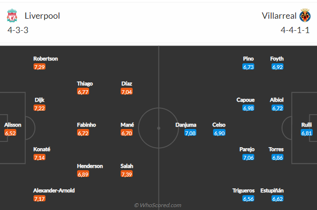Image resolution: width=317 pixels, height=210 pixels.
Task: Select Foyth's 6,92 rating badge
Action: coord(278,67)
